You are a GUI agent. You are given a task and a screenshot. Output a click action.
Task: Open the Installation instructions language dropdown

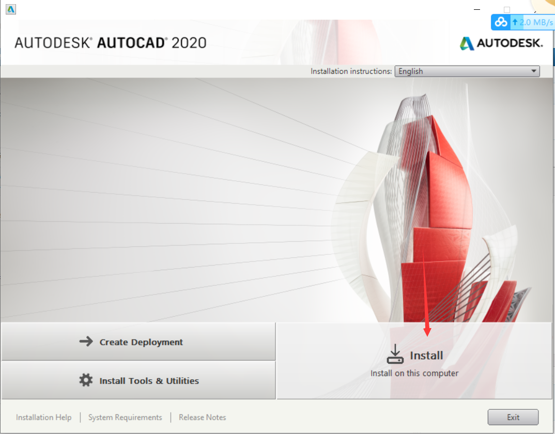click(x=467, y=71)
